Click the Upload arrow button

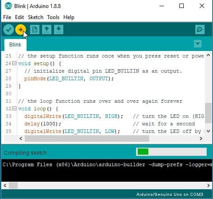point(20,30)
